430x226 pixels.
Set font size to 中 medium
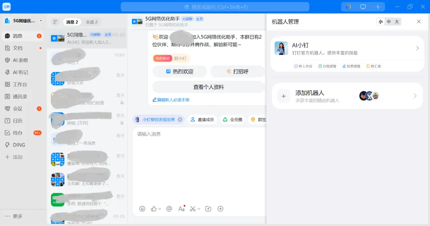(x=389, y=21)
